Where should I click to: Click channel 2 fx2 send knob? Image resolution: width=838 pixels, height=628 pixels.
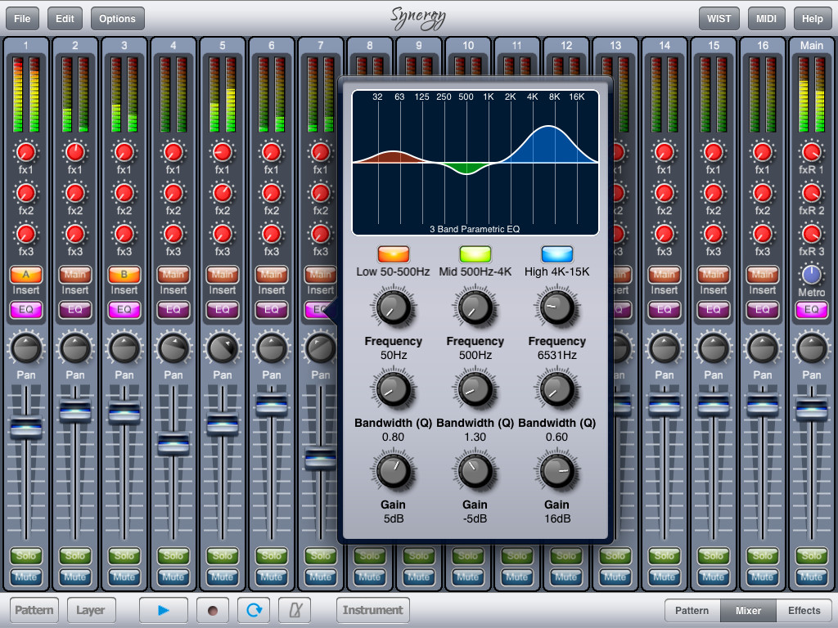(x=74, y=193)
